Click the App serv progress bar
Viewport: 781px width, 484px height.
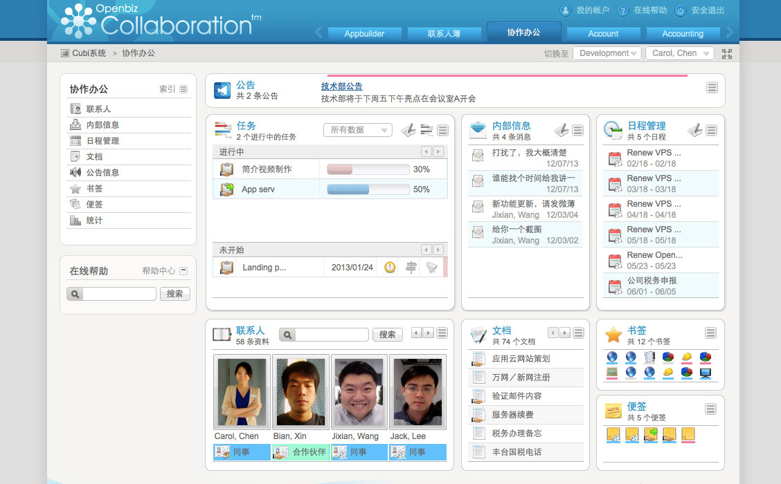point(368,189)
